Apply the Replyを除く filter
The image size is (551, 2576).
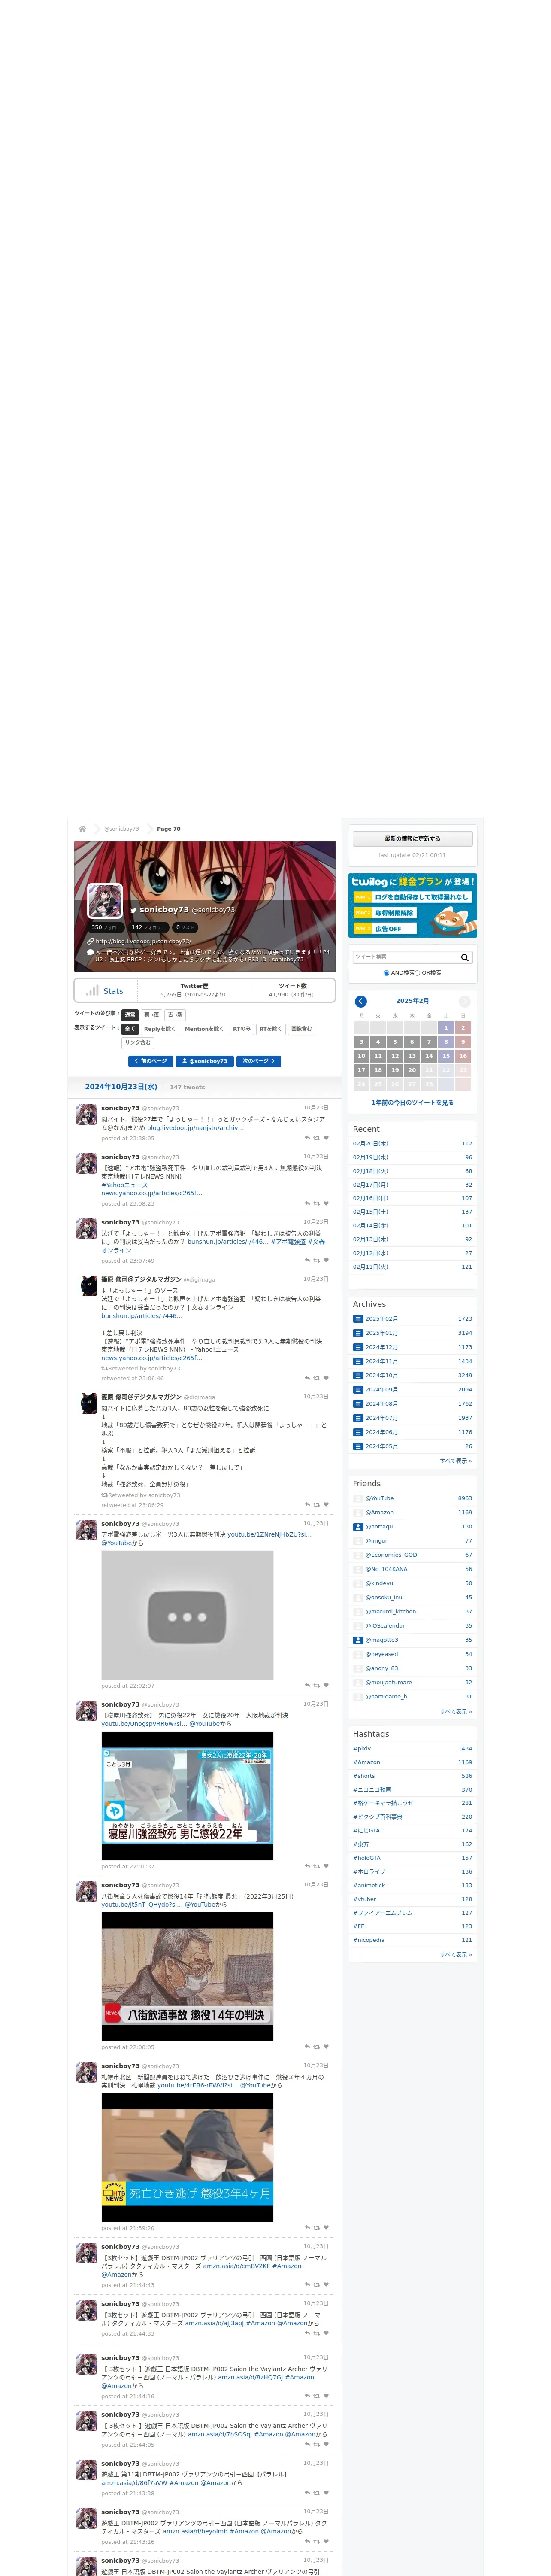(x=159, y=1029)
